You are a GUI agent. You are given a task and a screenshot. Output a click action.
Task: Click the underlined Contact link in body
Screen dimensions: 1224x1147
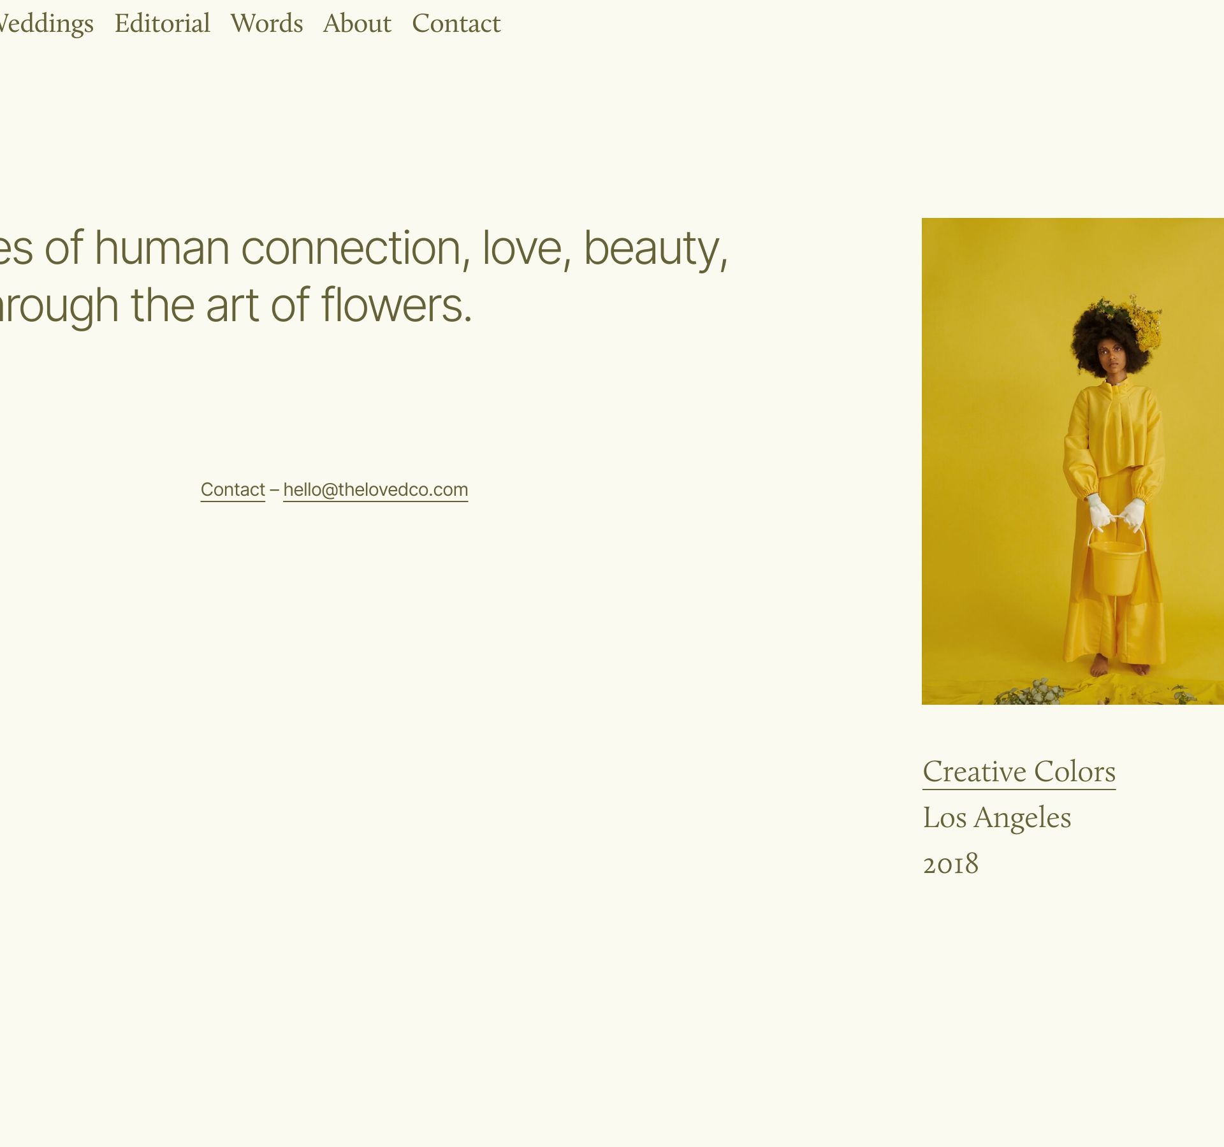point(233,489)
